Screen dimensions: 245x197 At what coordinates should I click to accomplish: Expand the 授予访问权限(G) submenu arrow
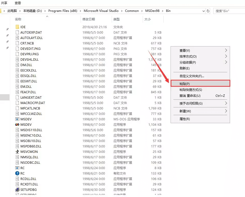[x=226, y=103]
